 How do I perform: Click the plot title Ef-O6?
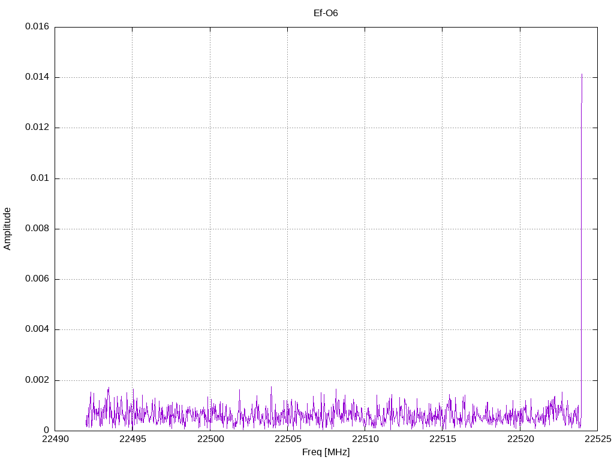(x=326, y=13)
